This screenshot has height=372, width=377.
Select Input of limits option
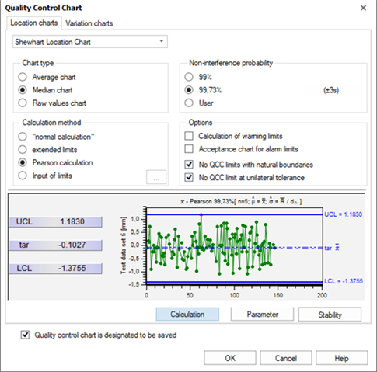click(23, 176)
